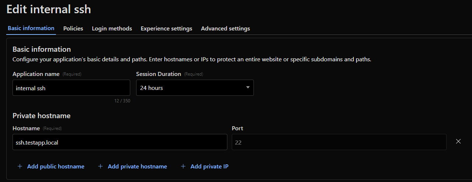The width and height of the screenshot is (472, 182).
Task: Click the Session Duration label
Action: point(159,74)
